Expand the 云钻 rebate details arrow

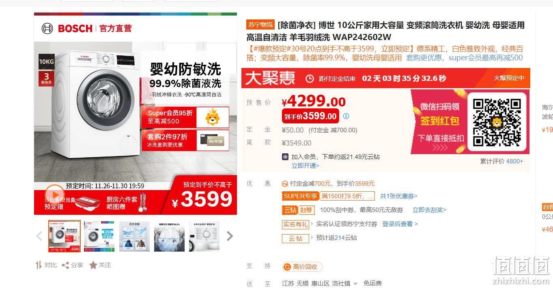pos(312,237)
